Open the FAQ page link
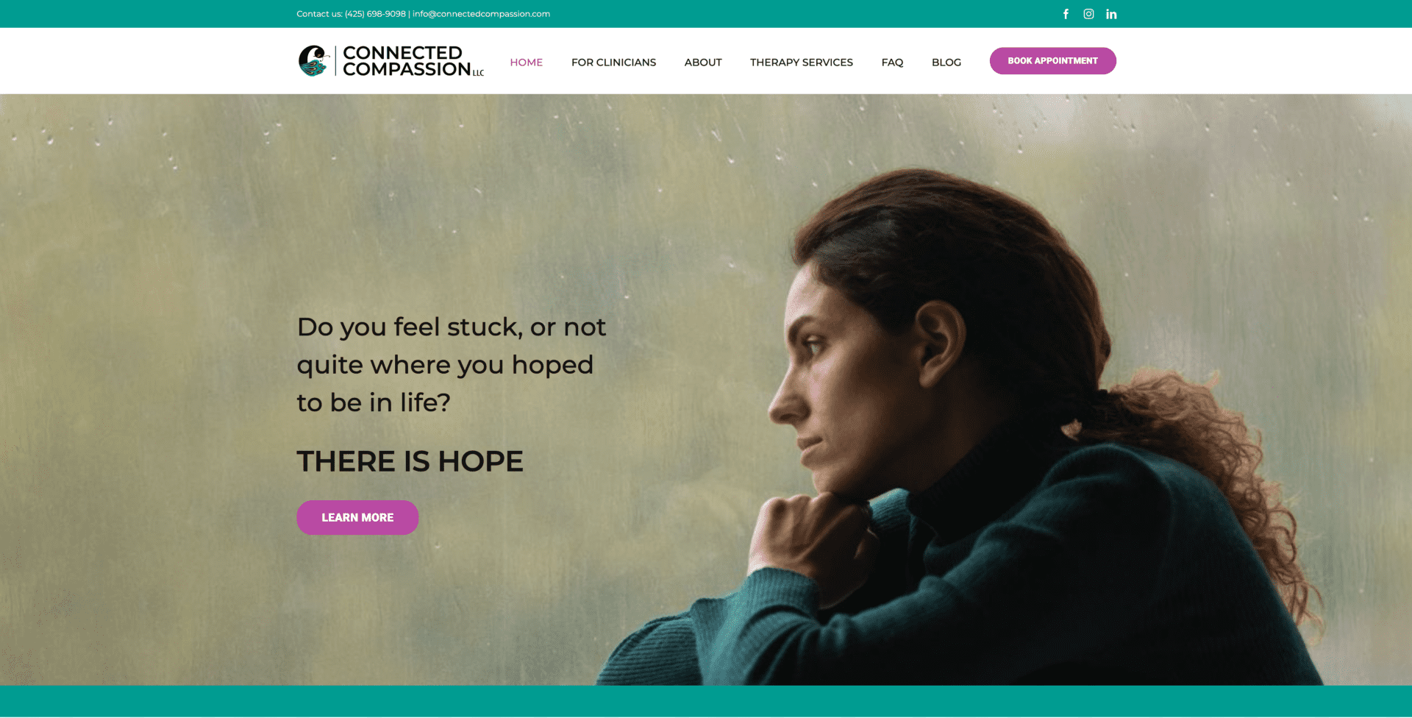1412x718 pixels. pos(892,63)
